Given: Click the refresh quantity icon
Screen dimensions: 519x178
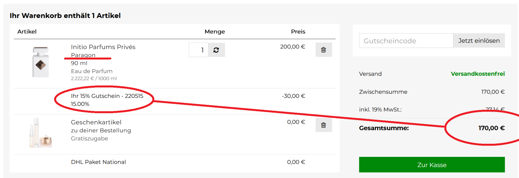Looking at the screenshot, I should (216, 50).
